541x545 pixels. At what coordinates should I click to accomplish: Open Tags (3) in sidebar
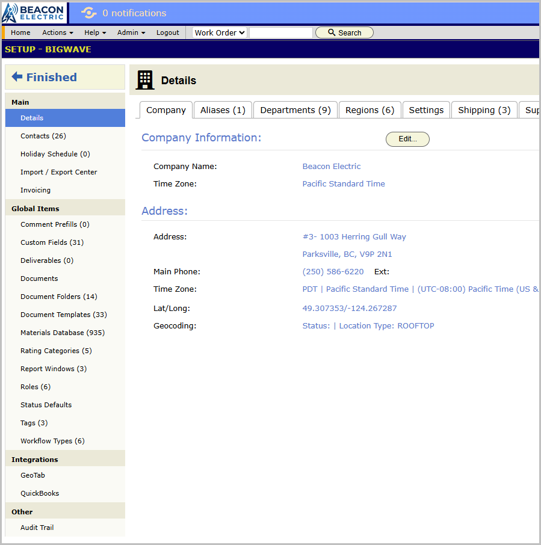coord(65,423)
